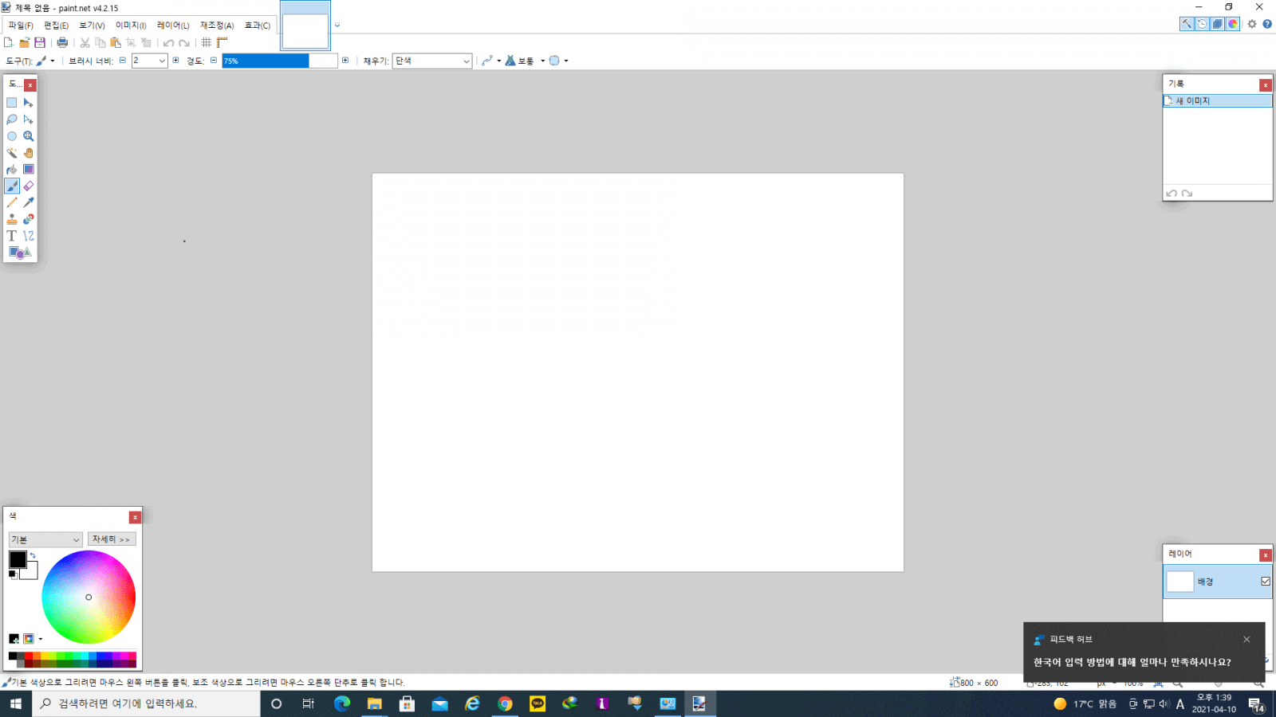The image size is (1276, 717).
Task: Toggle the Colors window button
Action: pos(1233,24)
